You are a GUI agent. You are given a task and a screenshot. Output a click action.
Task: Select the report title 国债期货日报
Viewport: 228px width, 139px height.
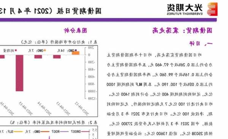coord(79,11)
